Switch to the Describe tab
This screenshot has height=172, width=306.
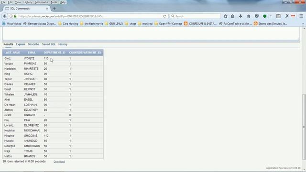pyautogui.click(x=33, y=44)
